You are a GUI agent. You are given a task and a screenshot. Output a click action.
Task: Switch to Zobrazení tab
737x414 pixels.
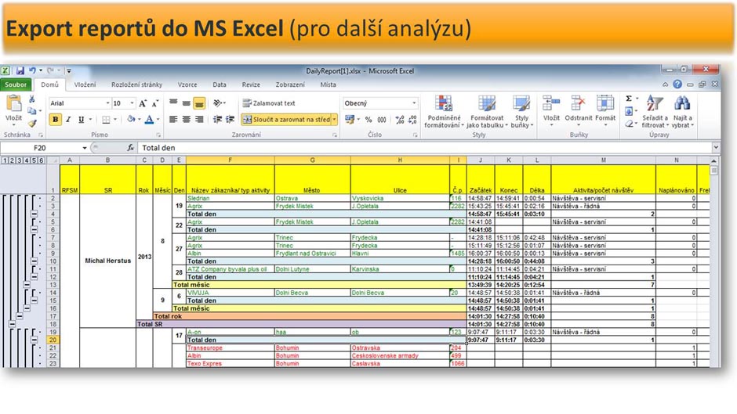[x=290, y=85]
